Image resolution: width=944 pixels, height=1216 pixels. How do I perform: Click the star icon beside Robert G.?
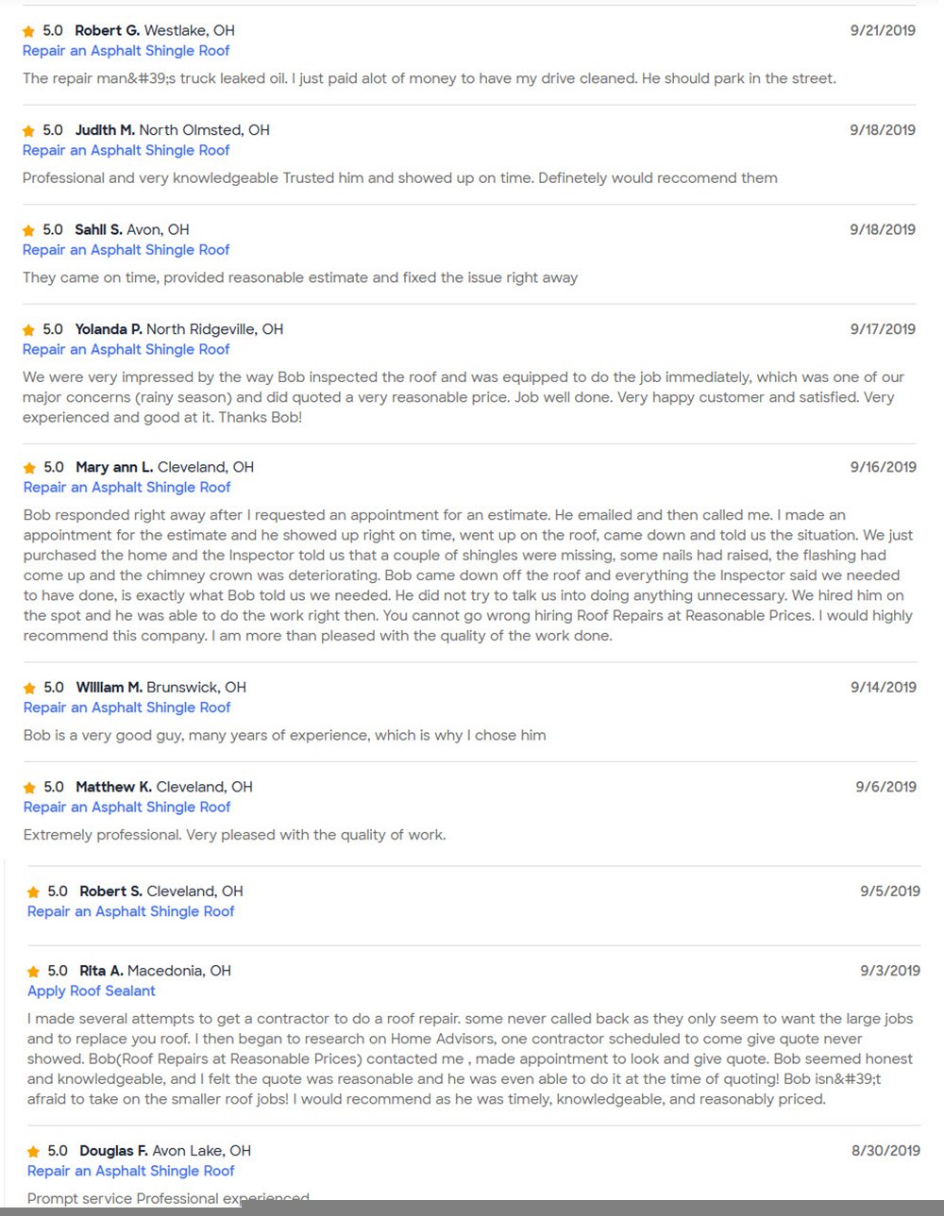click(28, 31)
